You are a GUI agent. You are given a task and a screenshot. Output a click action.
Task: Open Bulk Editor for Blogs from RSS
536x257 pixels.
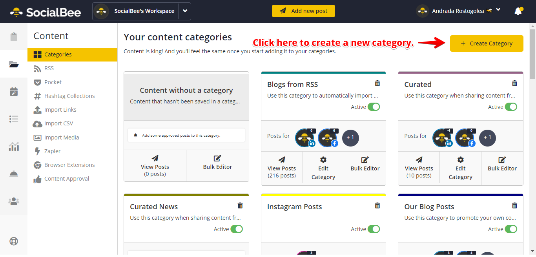point(365,168)
